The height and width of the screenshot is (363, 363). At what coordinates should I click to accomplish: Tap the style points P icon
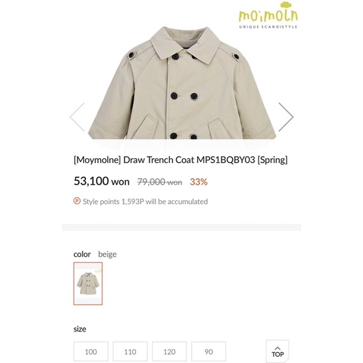pyautogui.click(x=77, y=201)
